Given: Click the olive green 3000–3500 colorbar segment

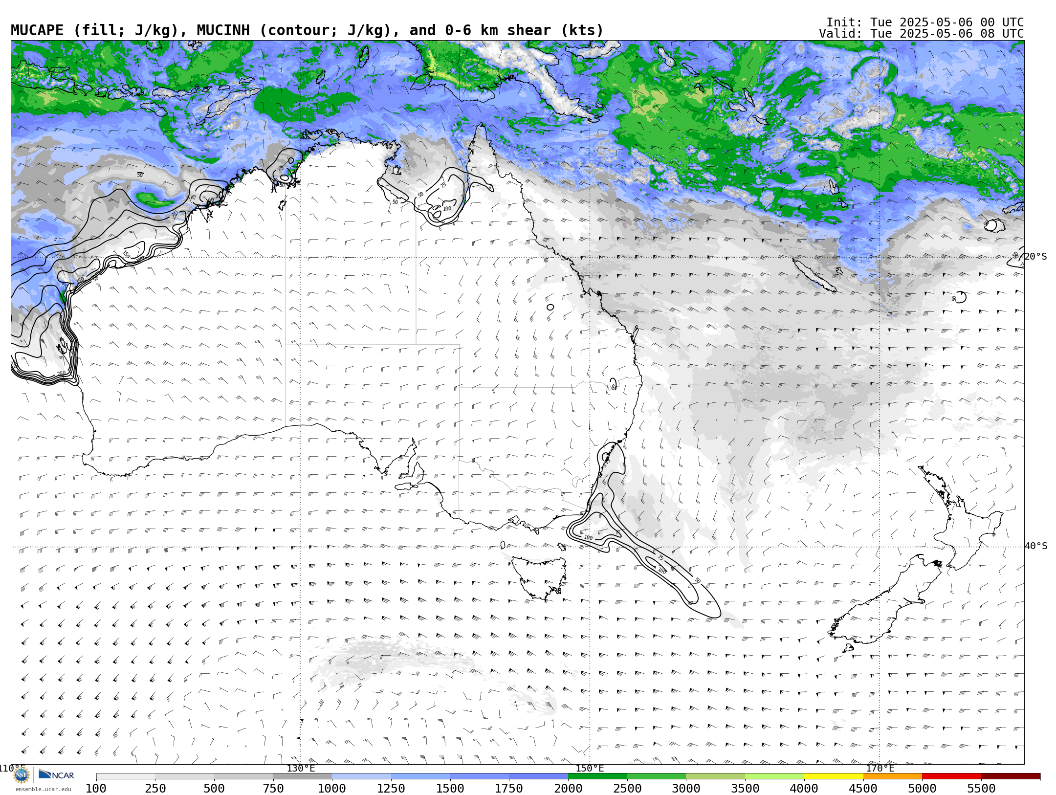Looking at the screenshot, I should click(716, 776).
